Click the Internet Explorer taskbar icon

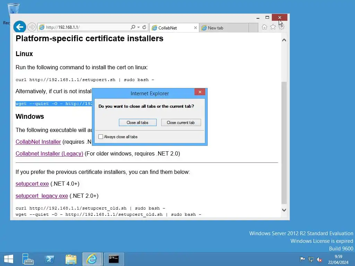pyautogui.click(x=92, y=259)
